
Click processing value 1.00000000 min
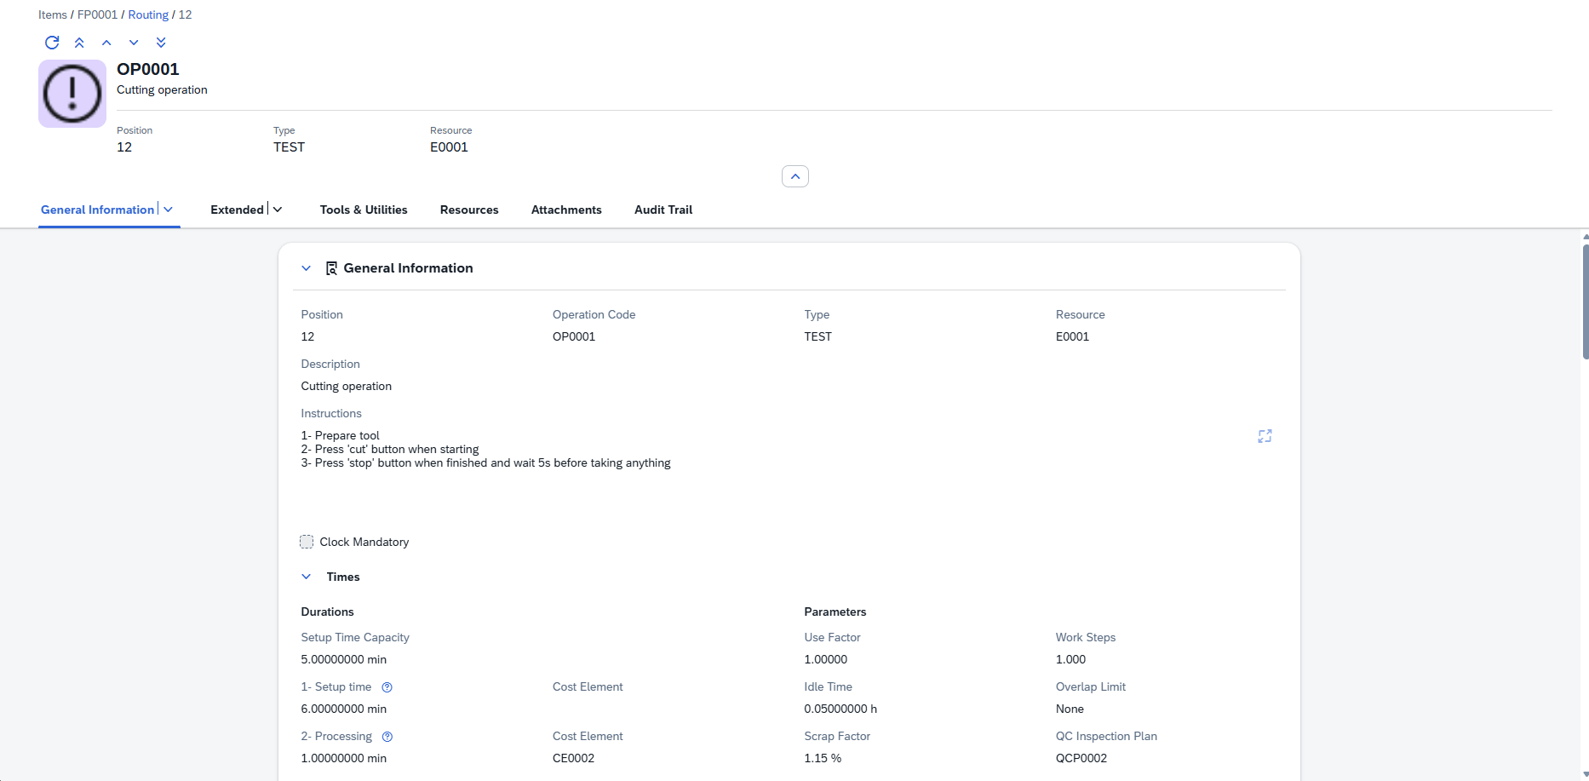pos(343,758)
